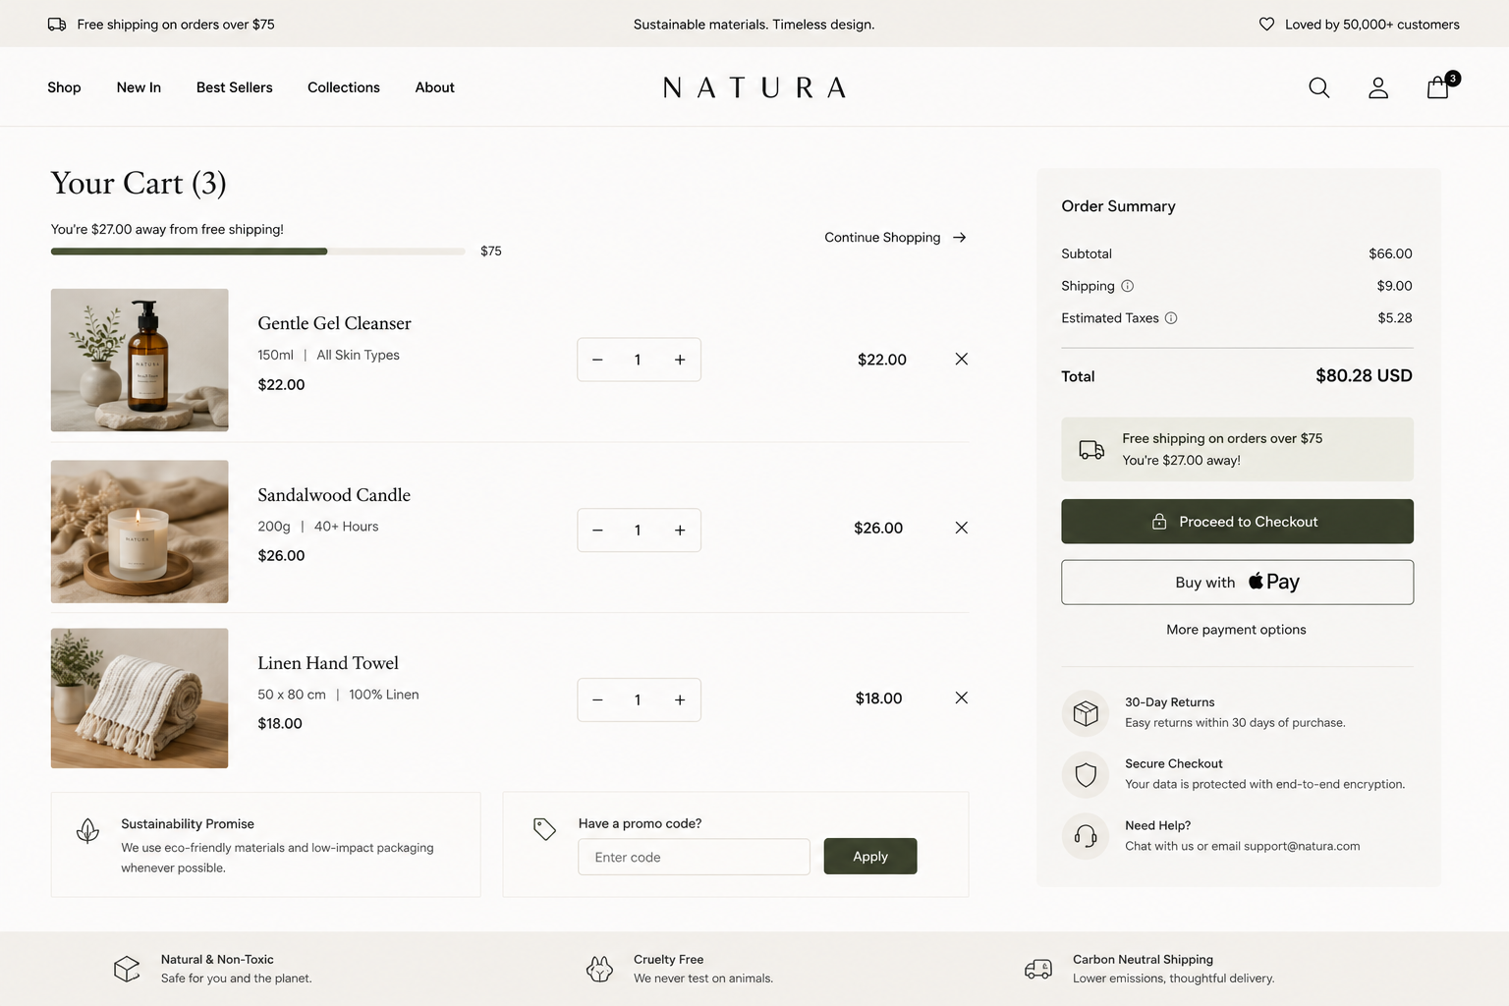Open the user account icon
Viewport: 1509px width, 1006px height.
point(1378,87)
